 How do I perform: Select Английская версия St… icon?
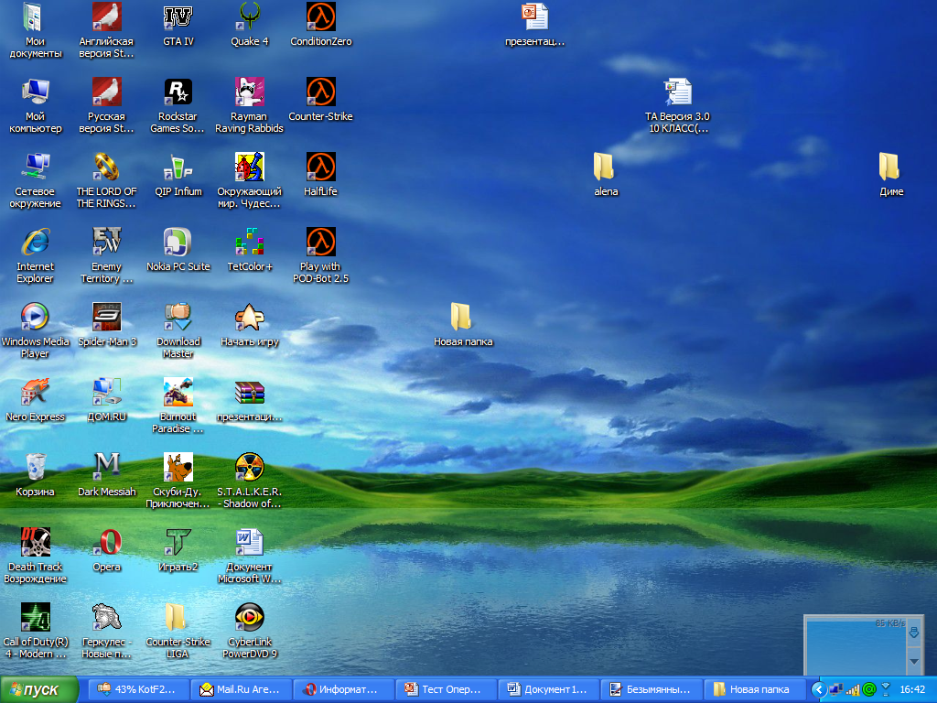tap(106, 30)
